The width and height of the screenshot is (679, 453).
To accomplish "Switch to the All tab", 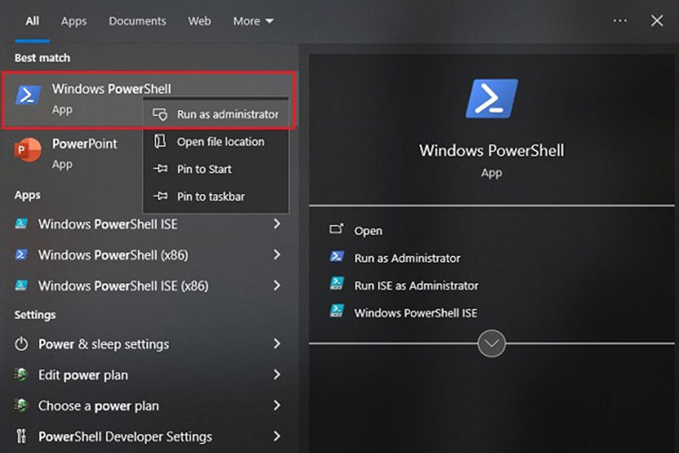I will tap(32, 21).
